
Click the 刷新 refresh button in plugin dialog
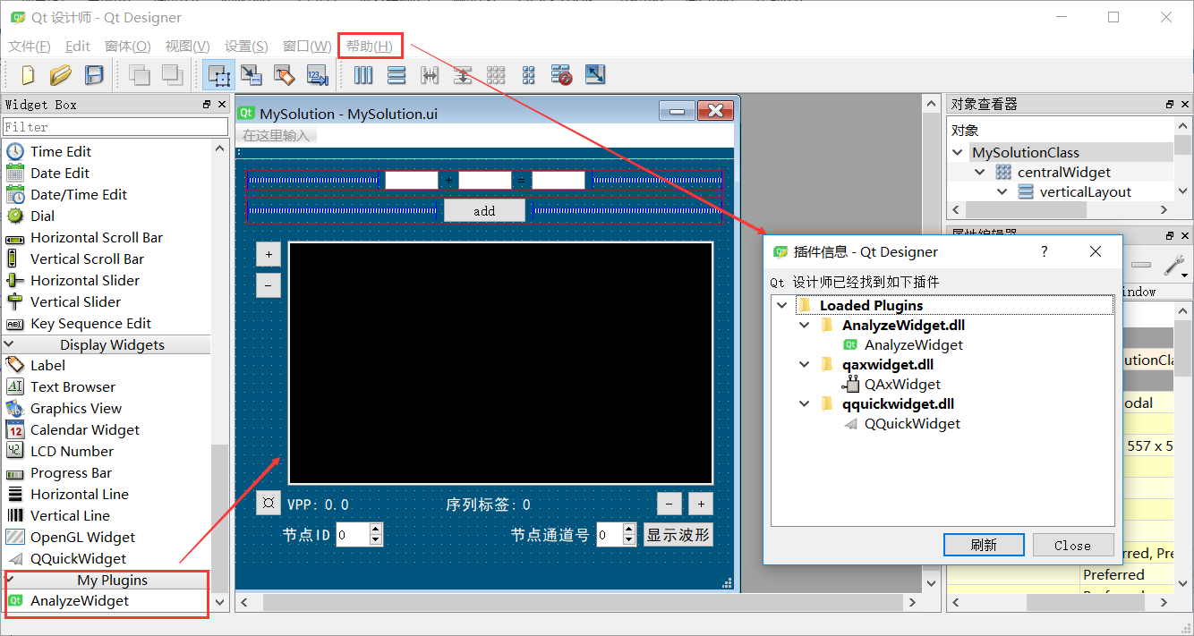coord(984,545)
